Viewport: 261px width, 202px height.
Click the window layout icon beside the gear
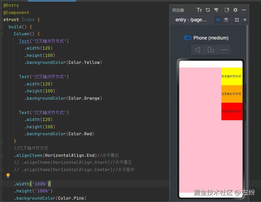click(227, 10)
